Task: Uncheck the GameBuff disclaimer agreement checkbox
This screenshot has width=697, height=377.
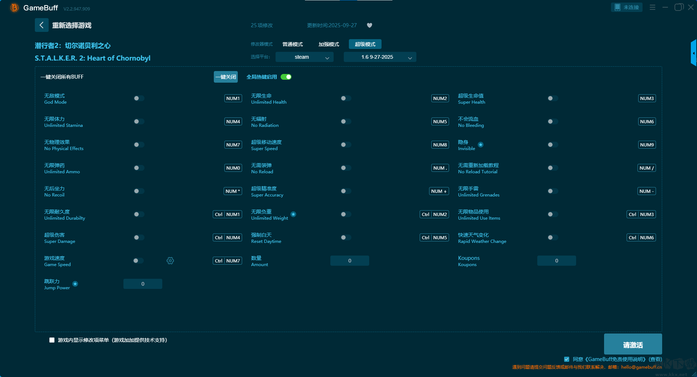Action: click(567, 359)
